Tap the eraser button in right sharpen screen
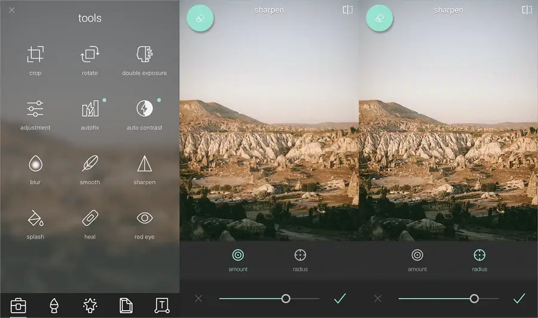The height and width of the screenshot is (318, 538). (380, 18)
